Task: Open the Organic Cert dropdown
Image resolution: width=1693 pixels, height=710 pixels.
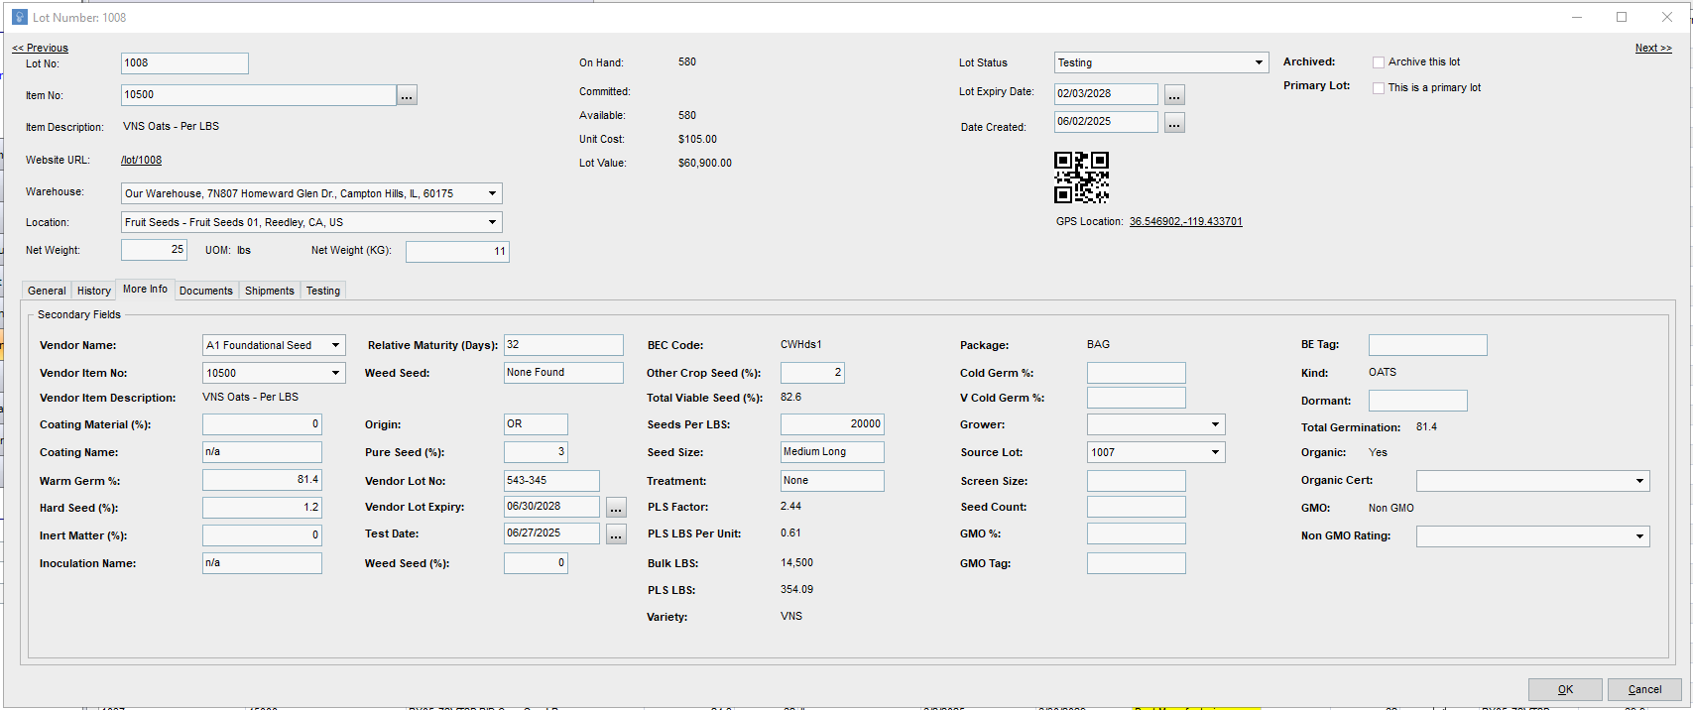Action: point(1639,481)
